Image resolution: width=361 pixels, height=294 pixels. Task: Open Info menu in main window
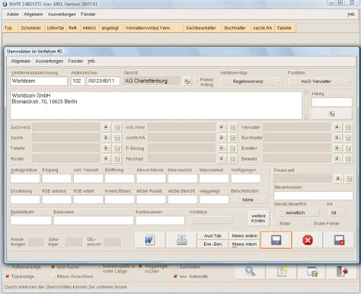tap(351, 14)
